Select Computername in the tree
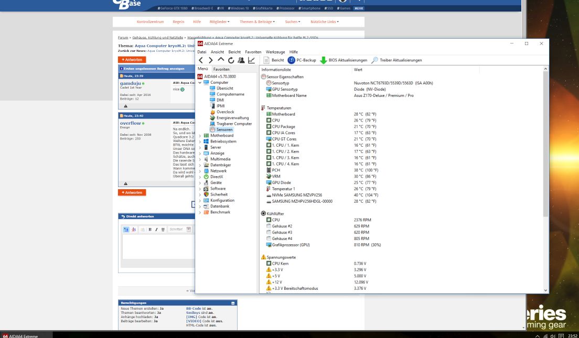The image size is (579, 338). [x=230, y=94]
